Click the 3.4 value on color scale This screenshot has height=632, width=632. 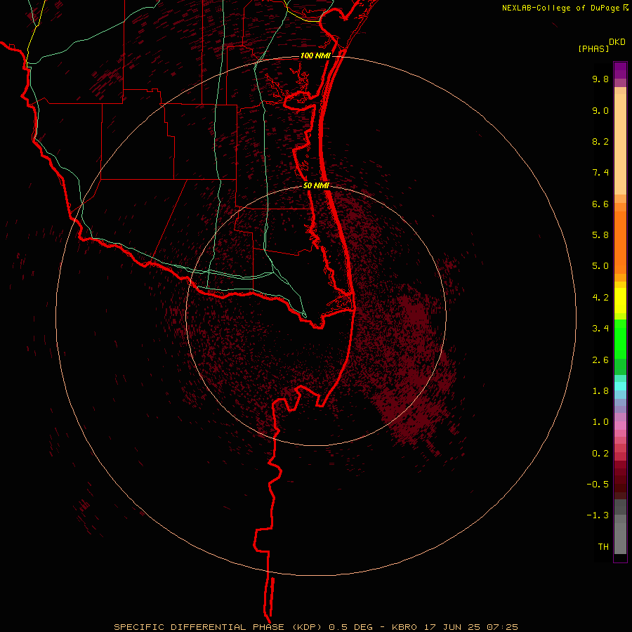[600, 329]
